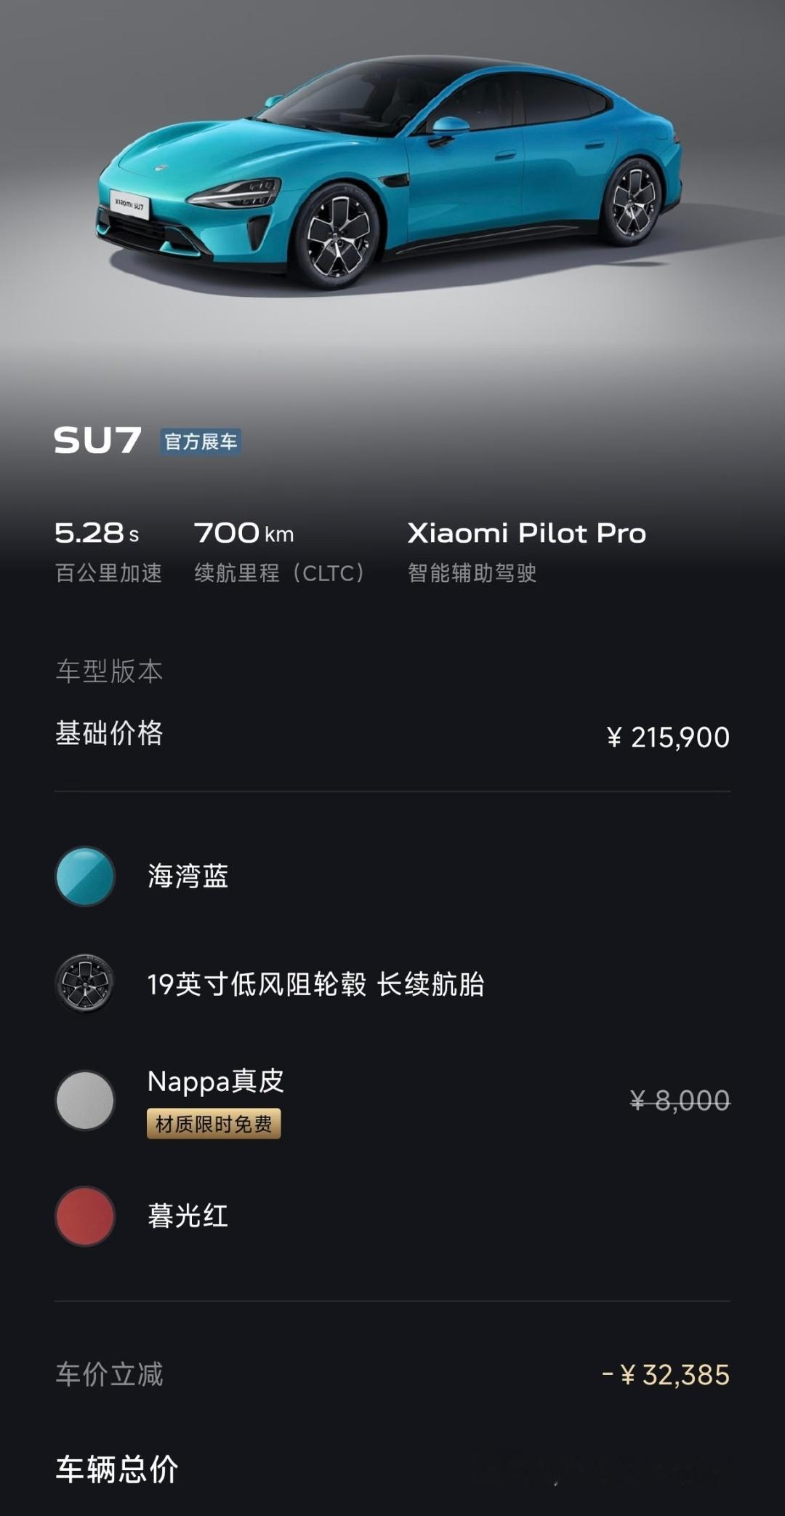
Task: Tap the ¥215,900 base price
Action: pos(668,737)
